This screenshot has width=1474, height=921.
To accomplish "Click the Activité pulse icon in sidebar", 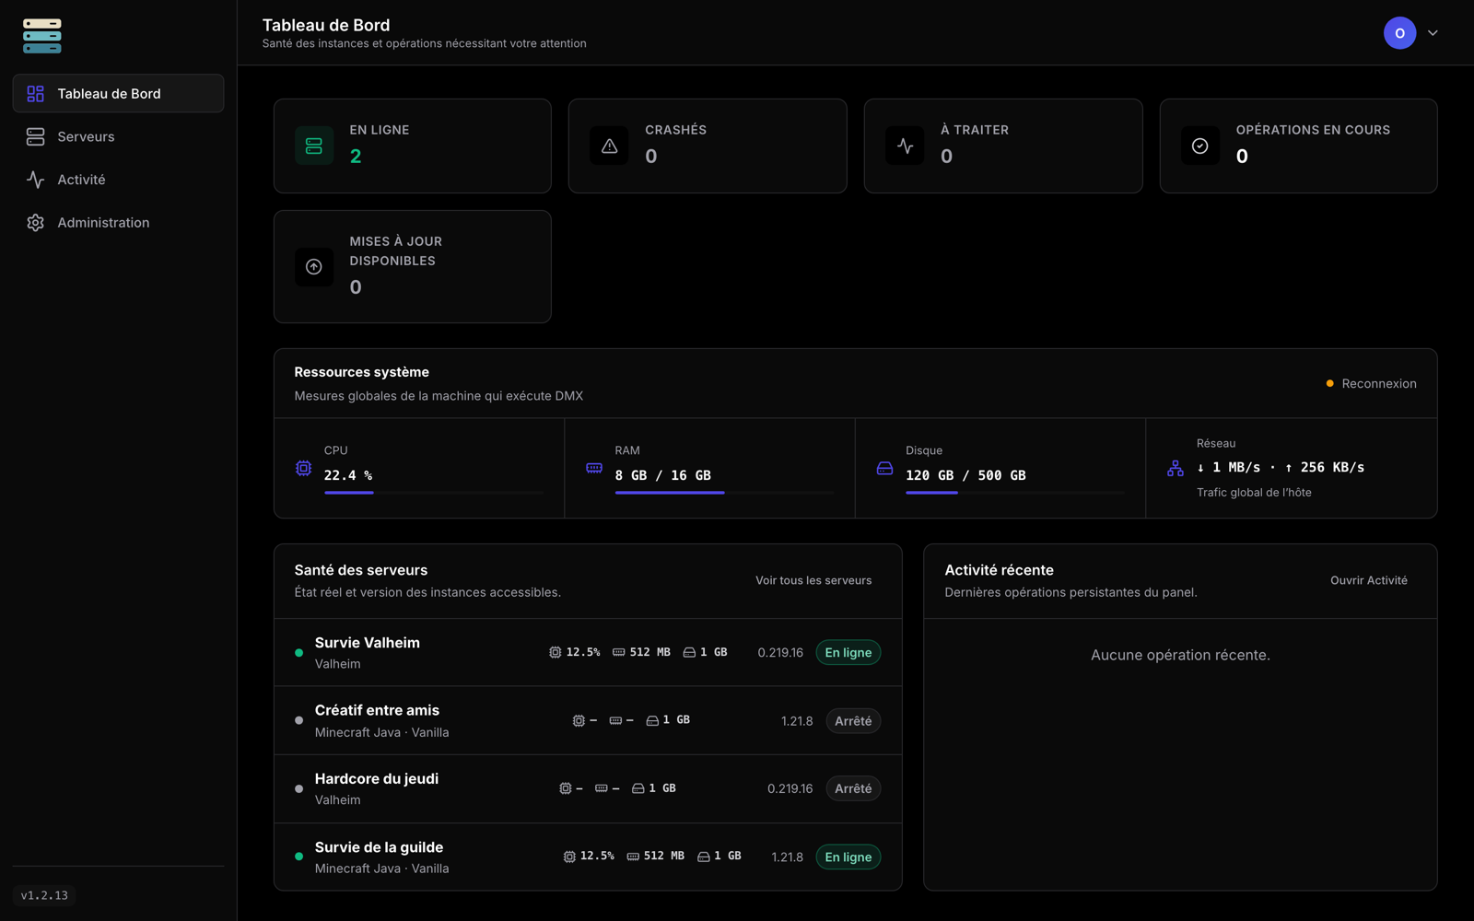I will click(x=35, y=180).
